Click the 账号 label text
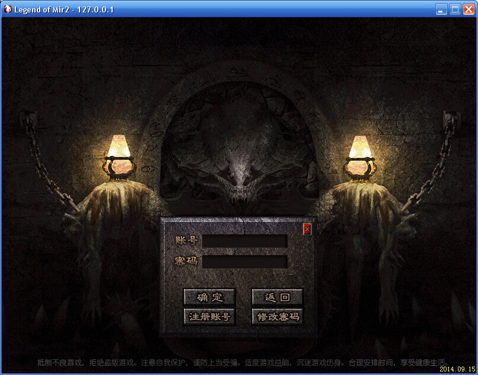Image resolution: width=478 pixels, height=375 pixels. (186, 240)
